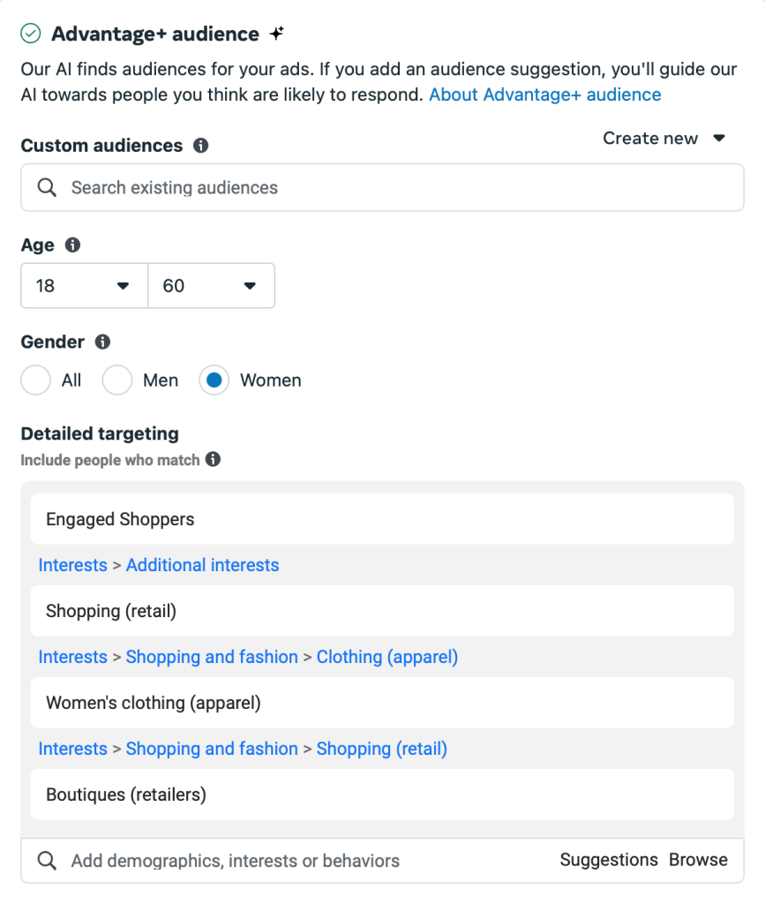The width and height of the screenshot is (765, 904).
Task: Click the info icon beside Age
Action: (x=72, y=245)
